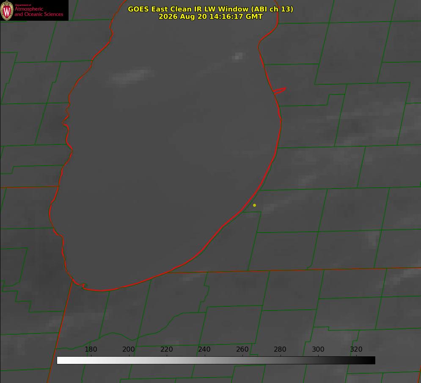Click the 2026 Aug 20 GMT timestamp
This screenshot has height=383, width=421.
click(211, 17)
